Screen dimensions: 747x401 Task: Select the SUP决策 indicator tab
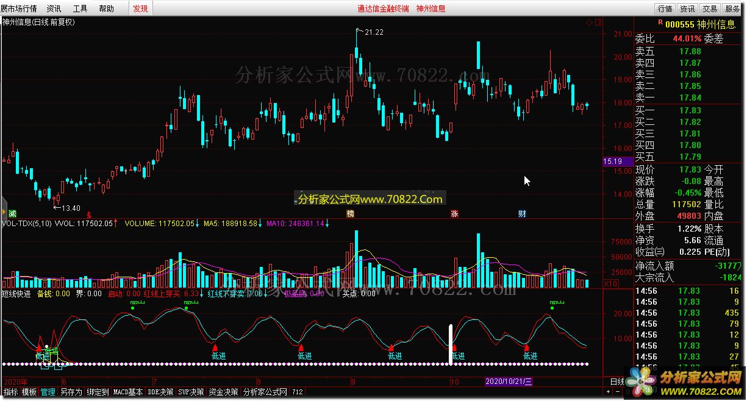[x=191, y=392]
